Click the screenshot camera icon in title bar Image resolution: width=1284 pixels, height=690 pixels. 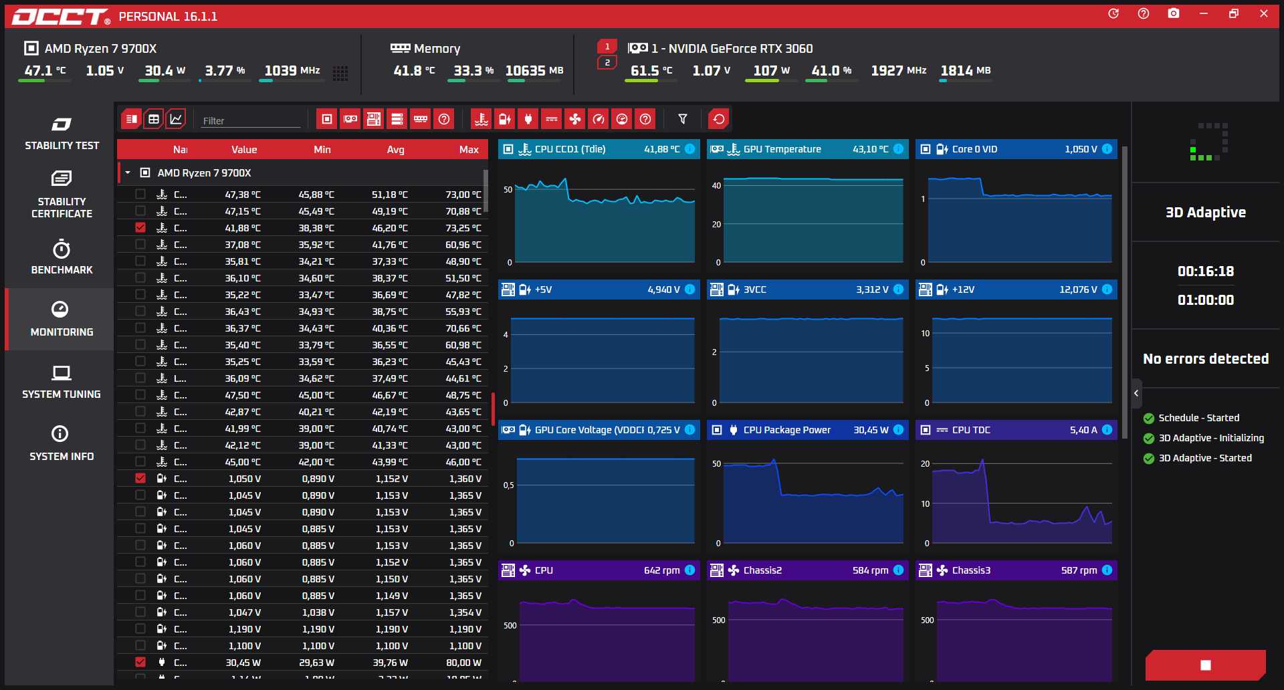coord(1173,13)
